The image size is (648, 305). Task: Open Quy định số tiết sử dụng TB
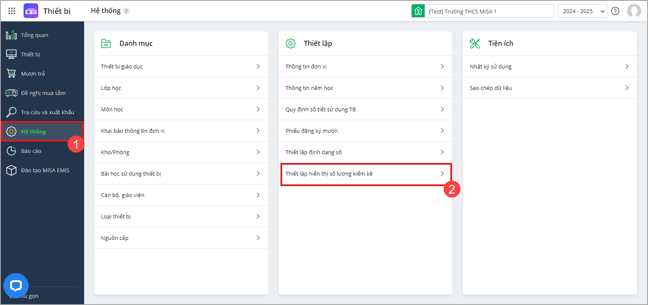click(320, 109)
